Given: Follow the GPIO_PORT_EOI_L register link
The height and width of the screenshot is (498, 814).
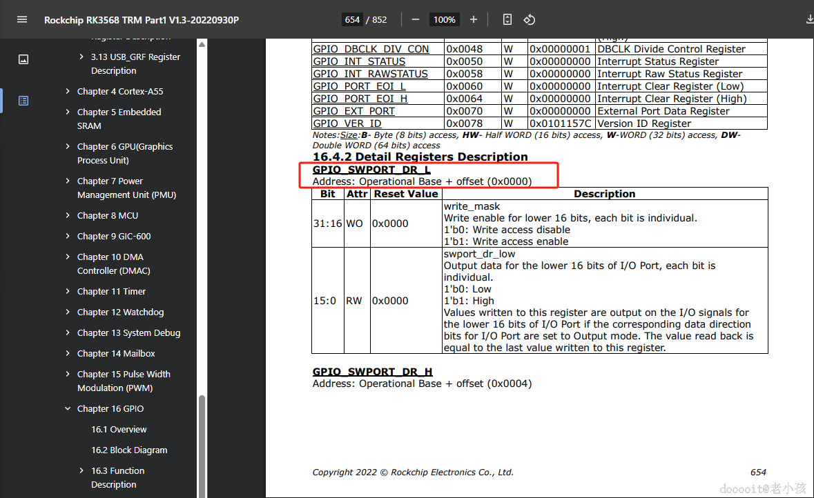Looking at the screenshot, I should [359, 86].
